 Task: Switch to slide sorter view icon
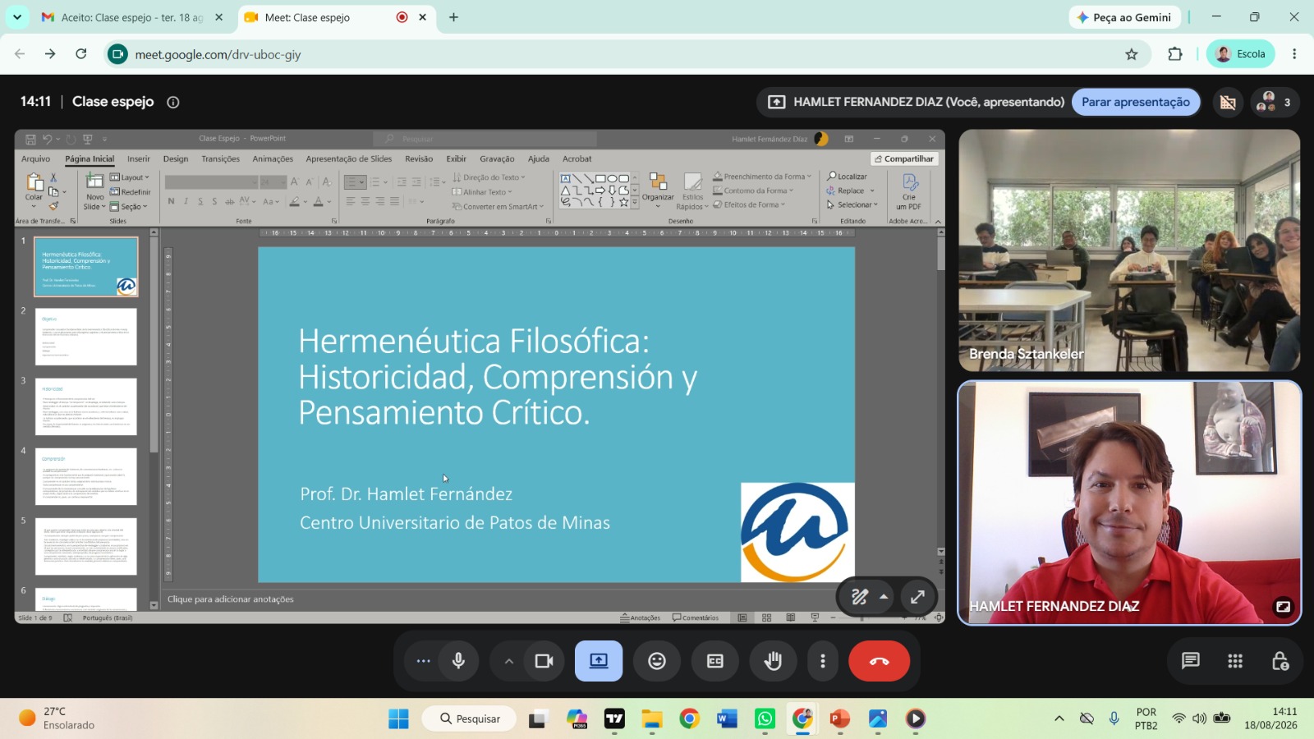coord(766,618)
